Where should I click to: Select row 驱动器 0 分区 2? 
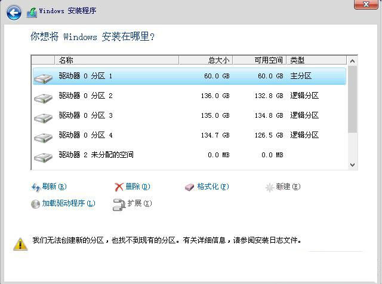189,96
